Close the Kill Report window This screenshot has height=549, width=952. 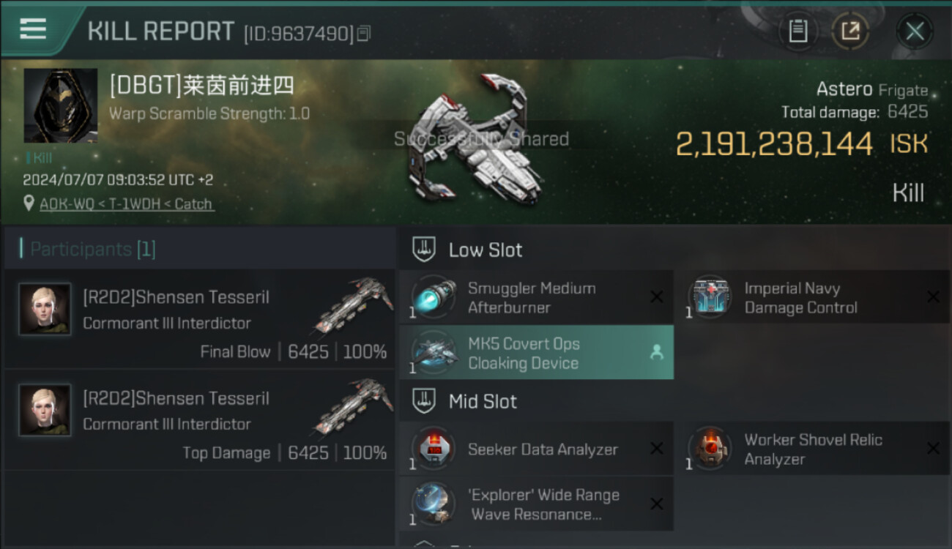click(915, 31)
